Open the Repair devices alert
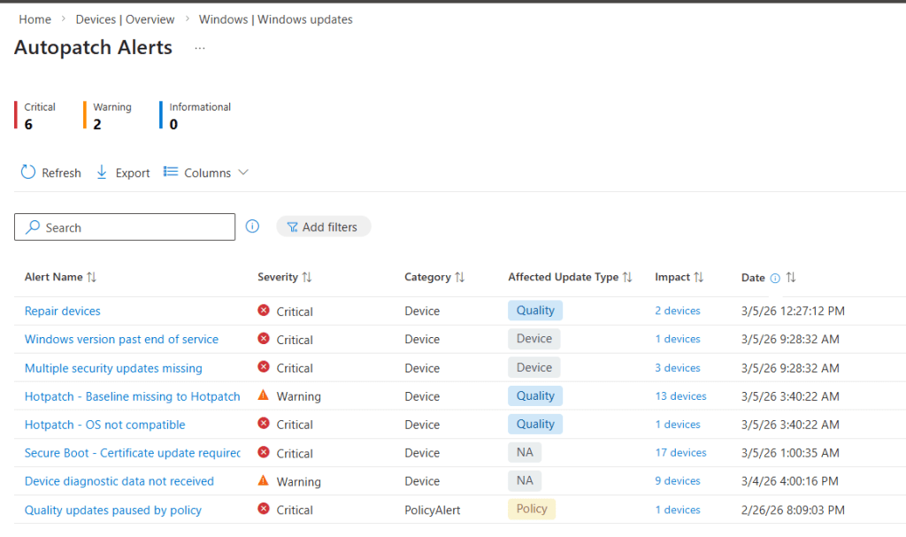Viewport: 906px width, 537px height. (63, 311)
